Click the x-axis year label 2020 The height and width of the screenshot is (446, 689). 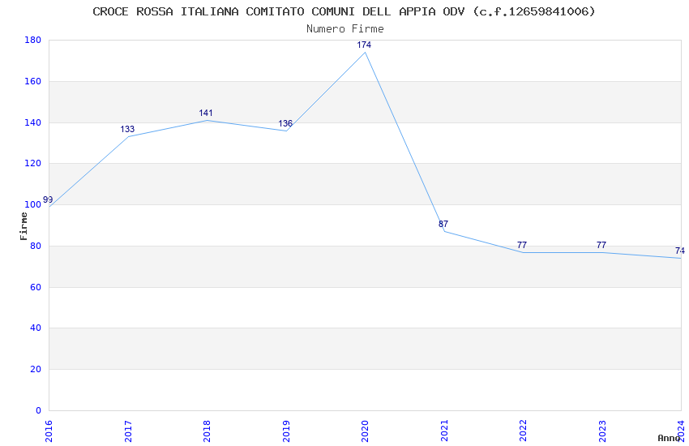tap(365, 431)
